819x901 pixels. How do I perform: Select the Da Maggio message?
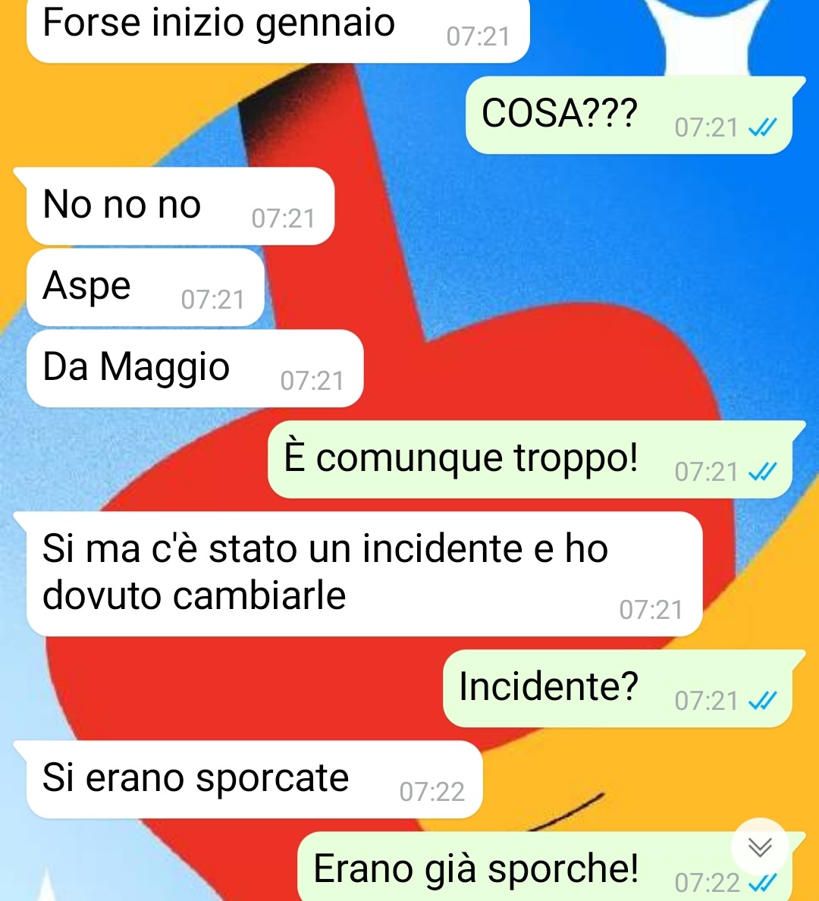(x=195, y=369)
